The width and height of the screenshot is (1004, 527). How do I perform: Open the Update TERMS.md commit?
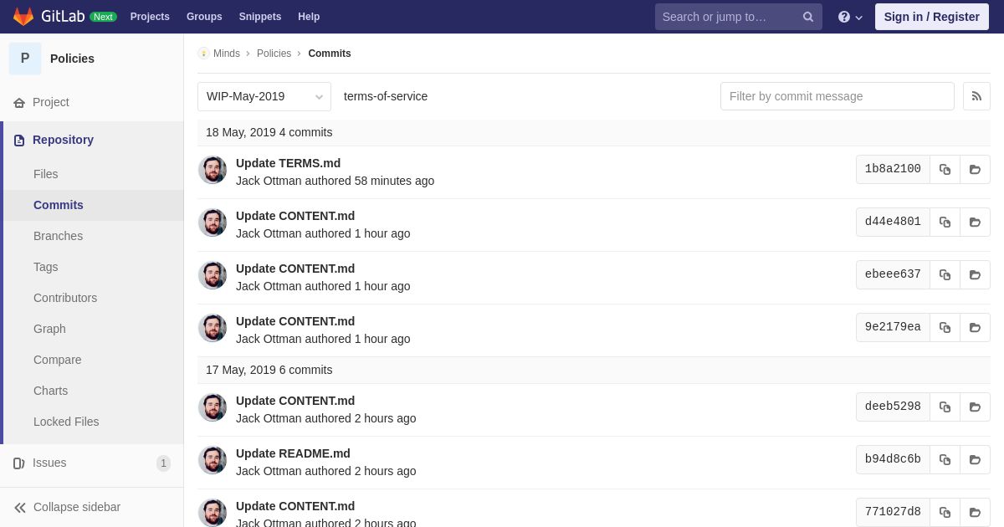288,163
